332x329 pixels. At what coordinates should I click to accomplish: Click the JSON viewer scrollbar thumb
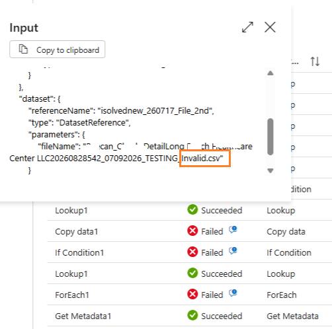point(270,137)
